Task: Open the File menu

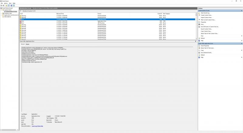Action: pyautogui.click(x=2, y=3)
